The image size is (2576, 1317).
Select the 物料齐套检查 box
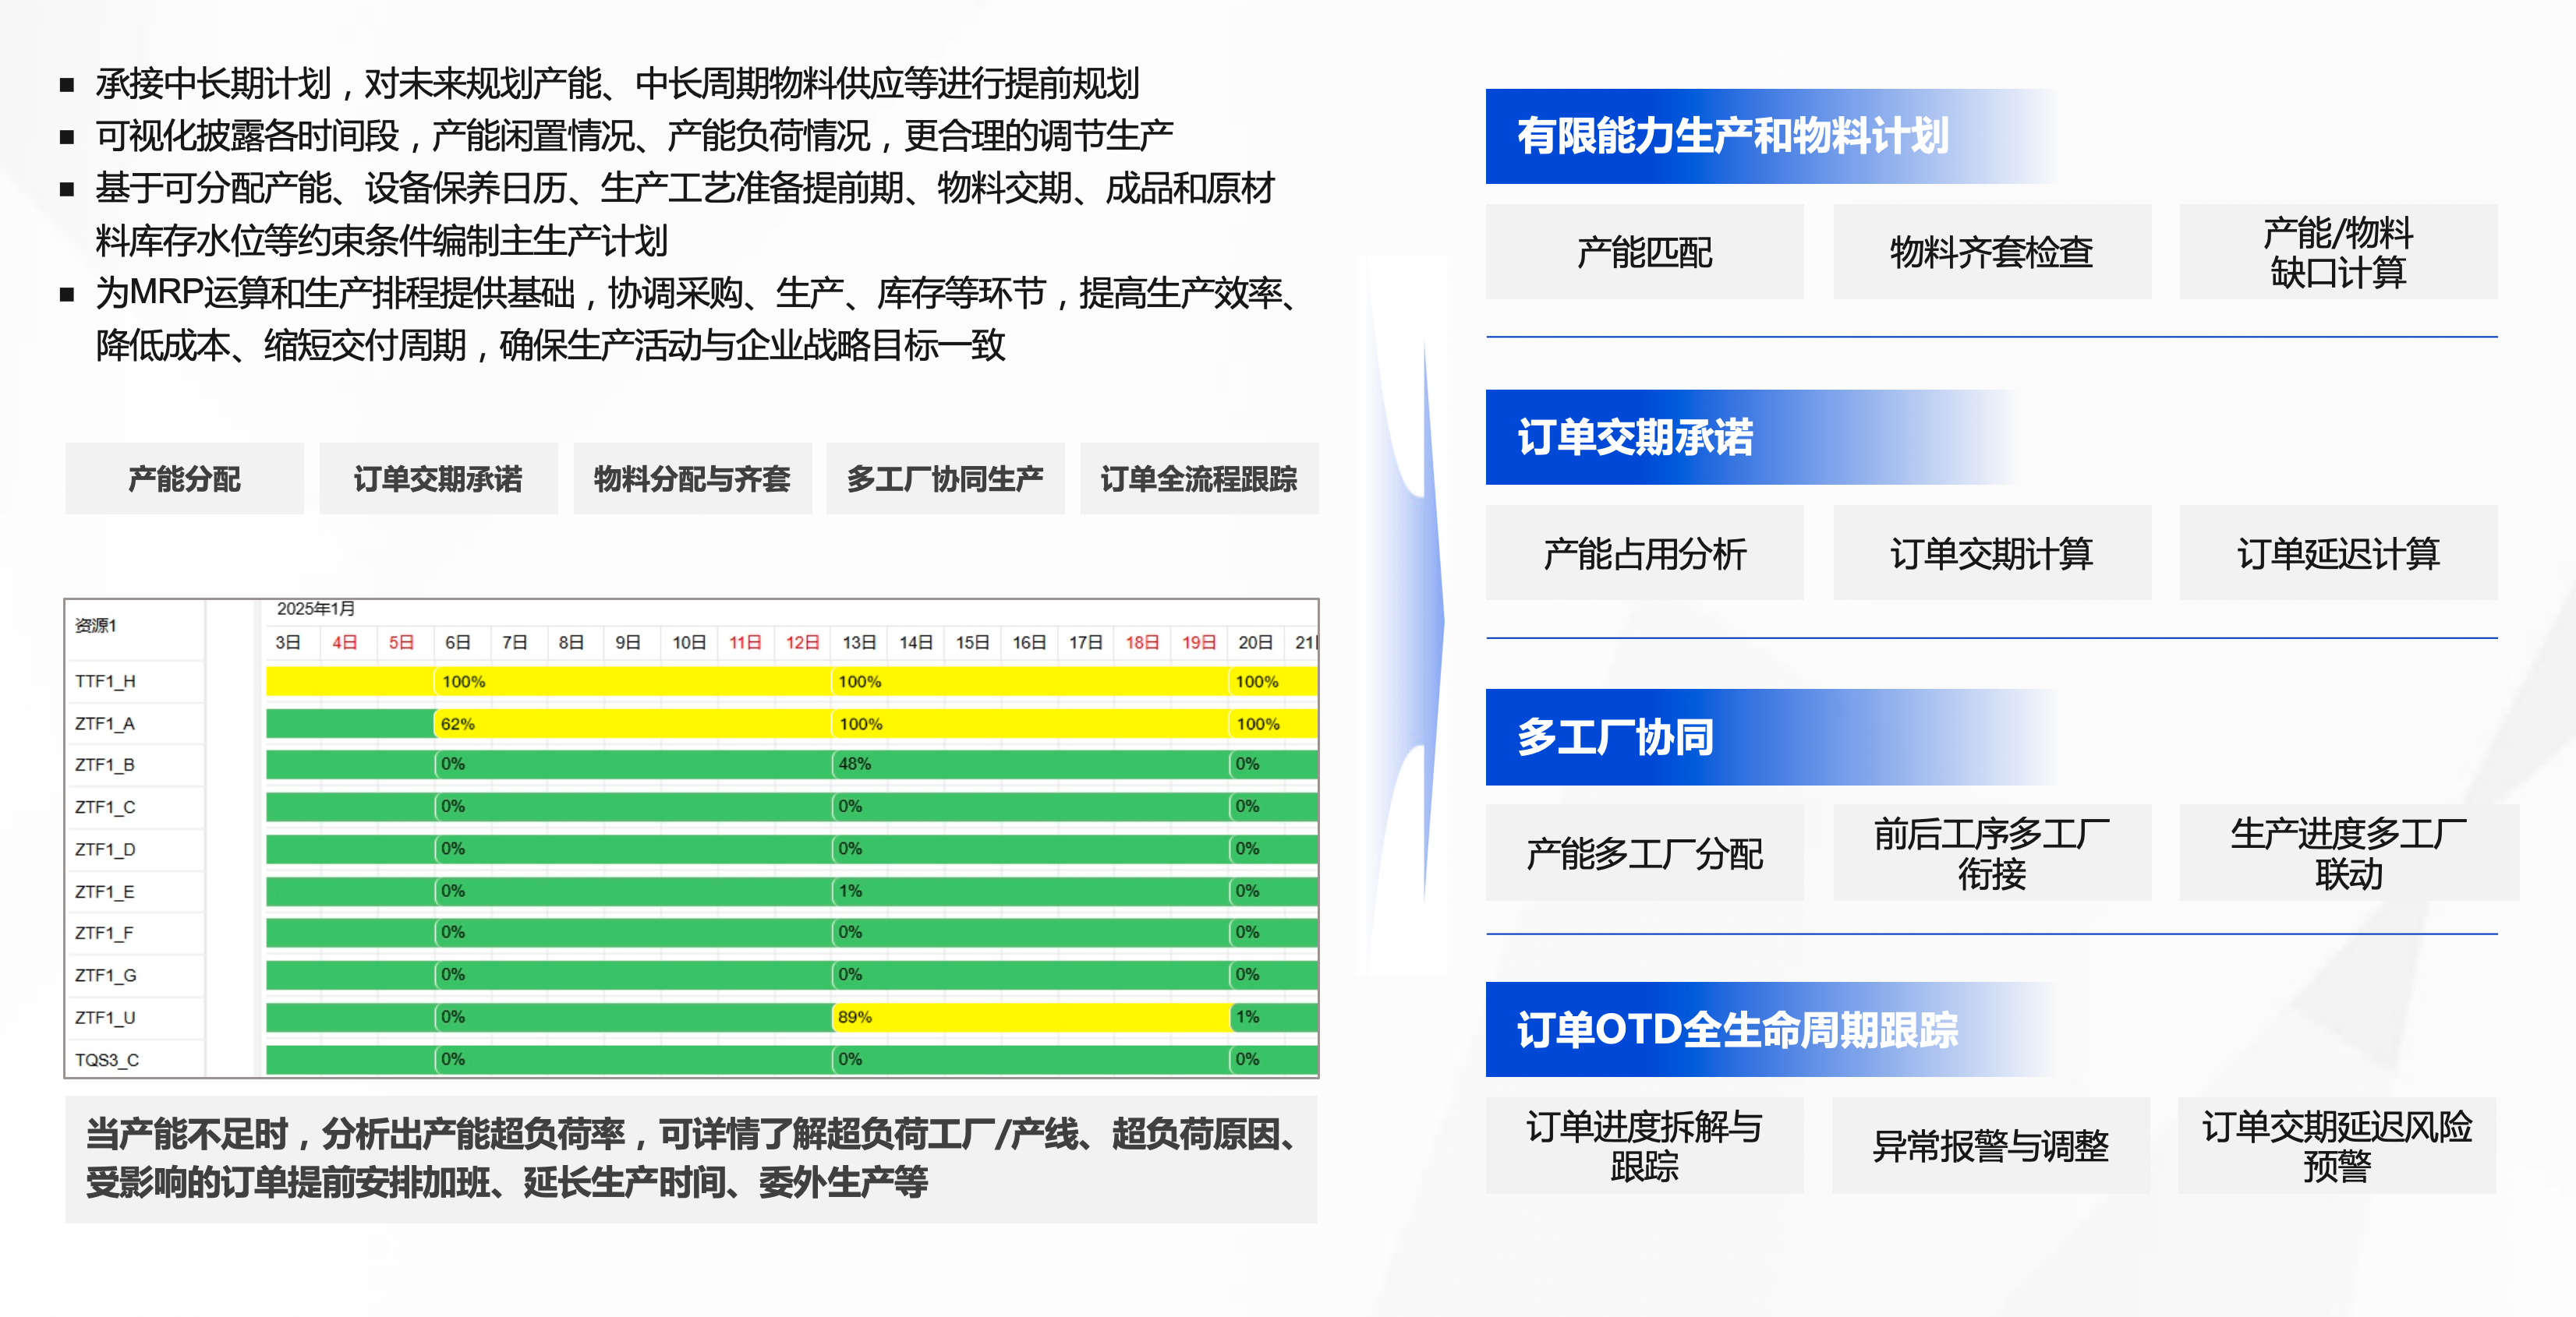[x=1991, y=252]
